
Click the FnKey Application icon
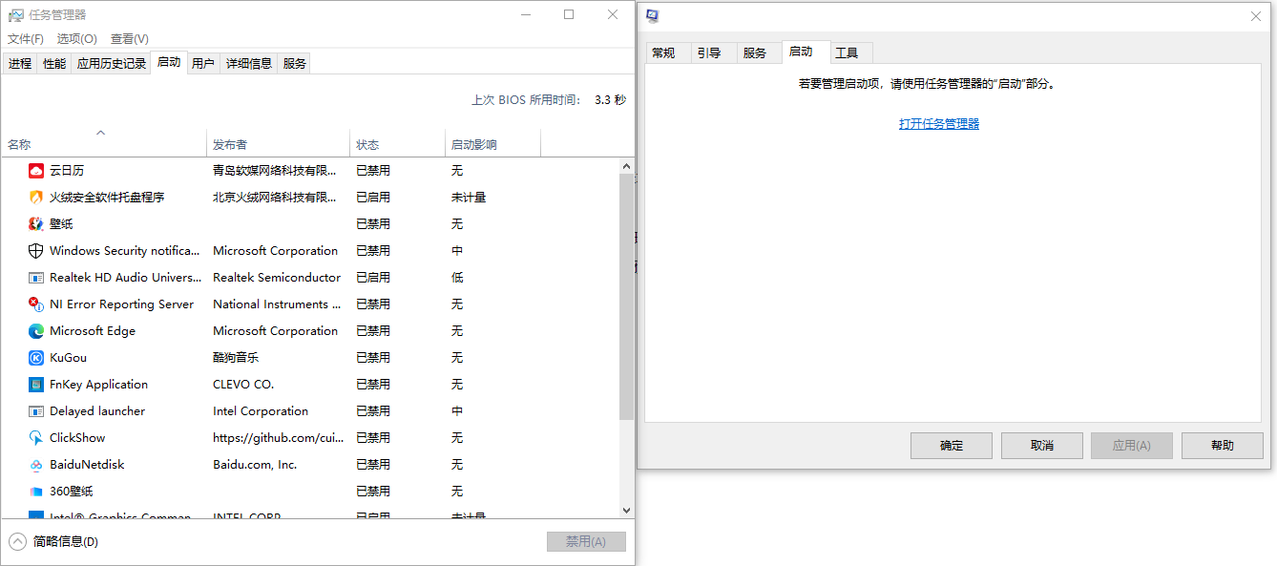click(x=36, y=385)
